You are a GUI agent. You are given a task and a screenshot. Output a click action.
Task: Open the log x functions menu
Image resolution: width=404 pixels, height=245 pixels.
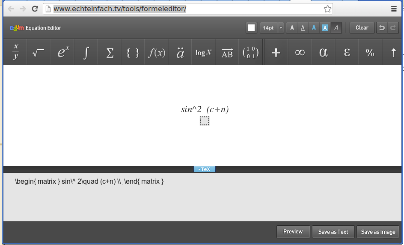coord(203,52)
